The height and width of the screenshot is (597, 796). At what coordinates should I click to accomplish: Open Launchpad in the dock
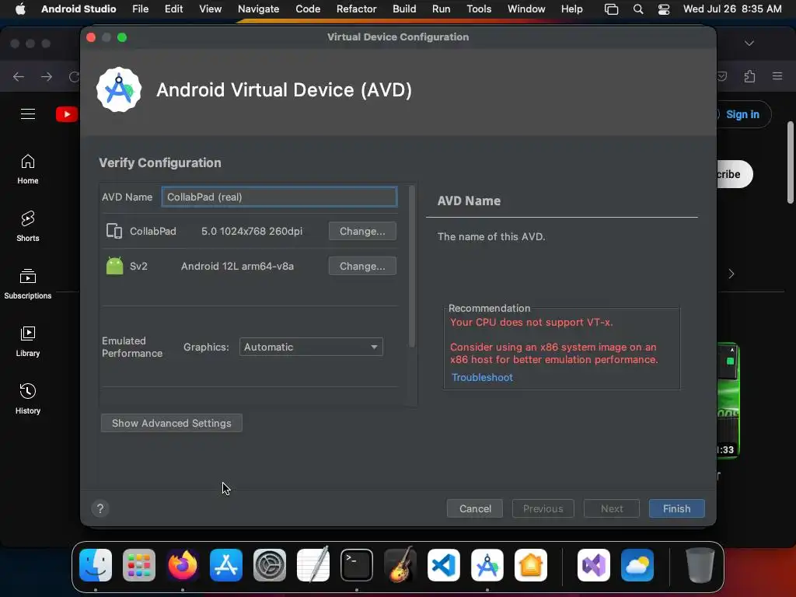pyautogui.click(x=139, y=565)
